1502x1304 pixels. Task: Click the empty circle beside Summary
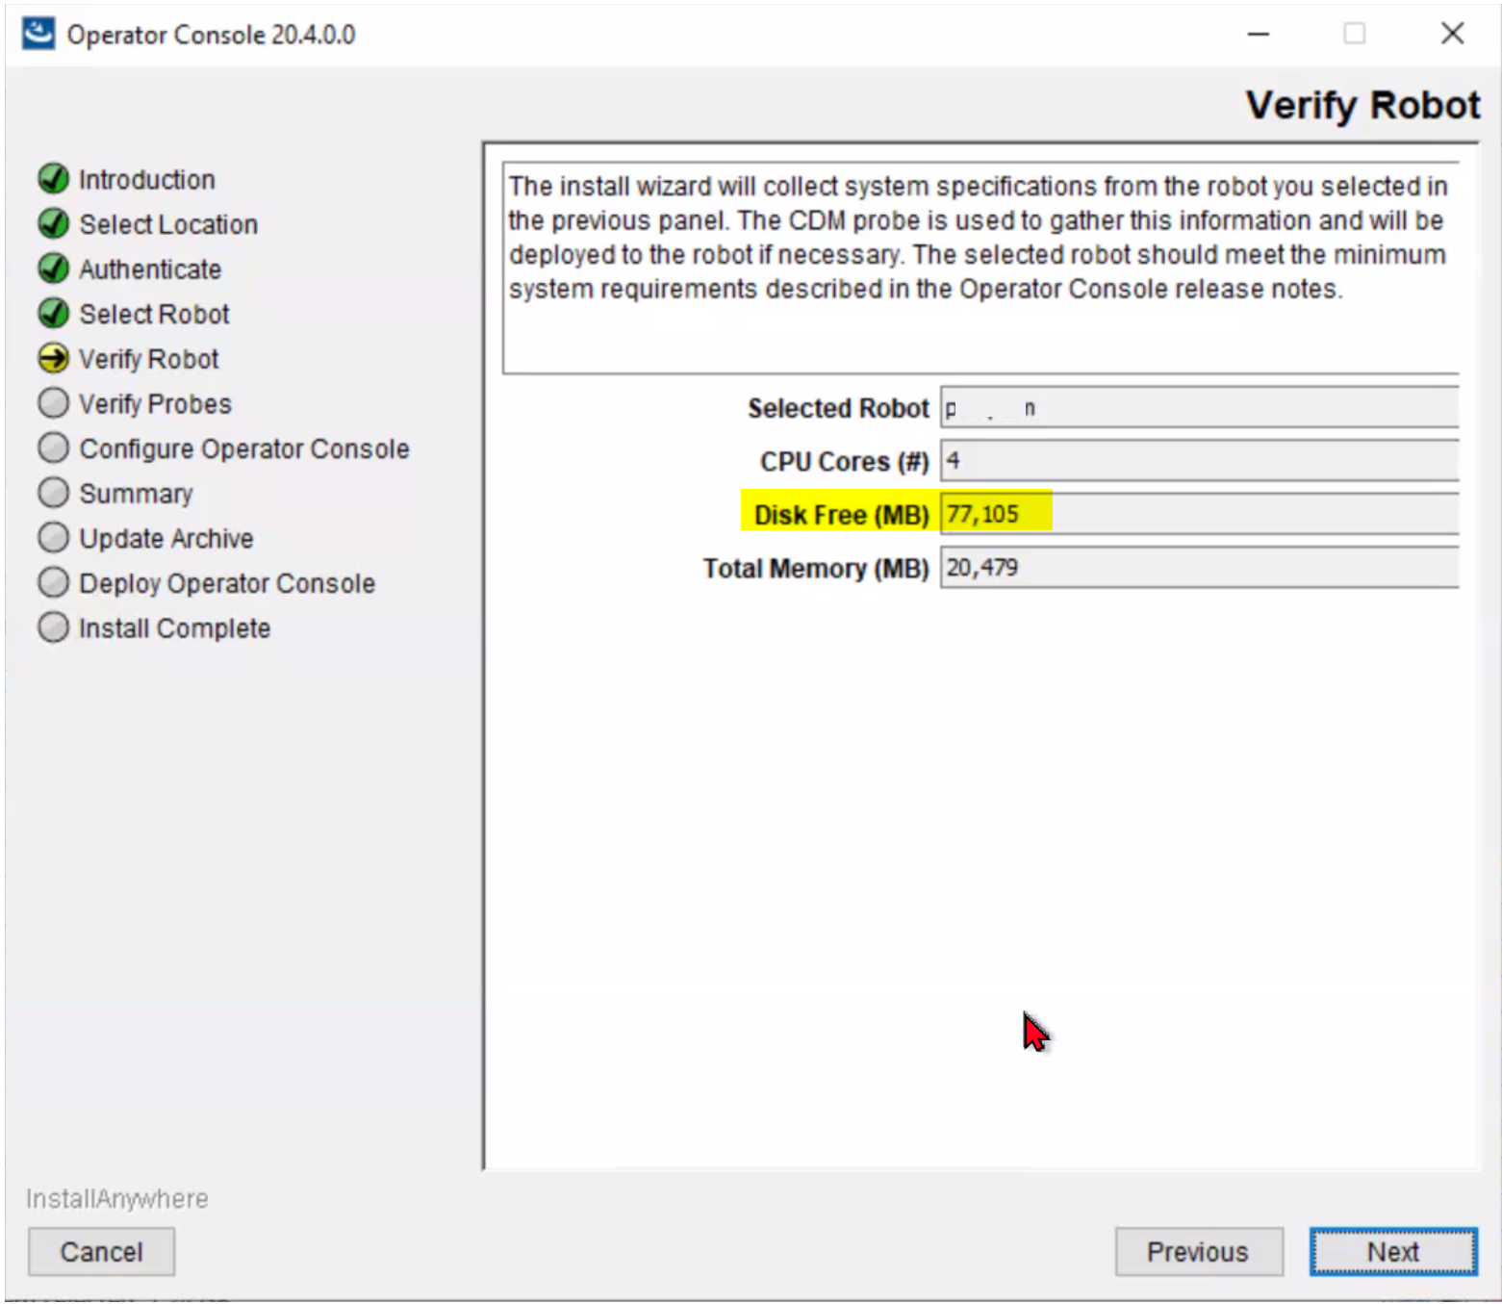54,493
